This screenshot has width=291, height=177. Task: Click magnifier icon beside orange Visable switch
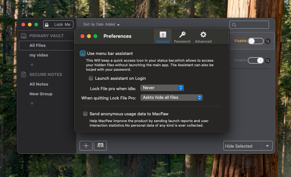point(268,41)
